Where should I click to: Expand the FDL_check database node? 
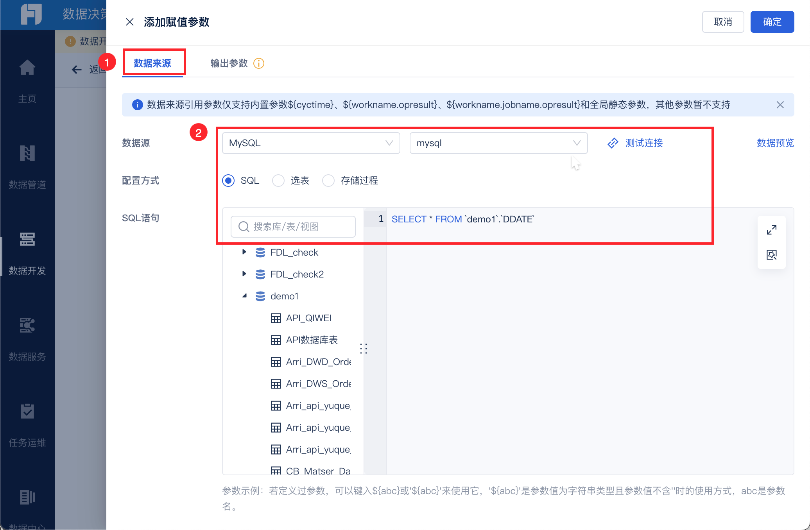point(244,252)
